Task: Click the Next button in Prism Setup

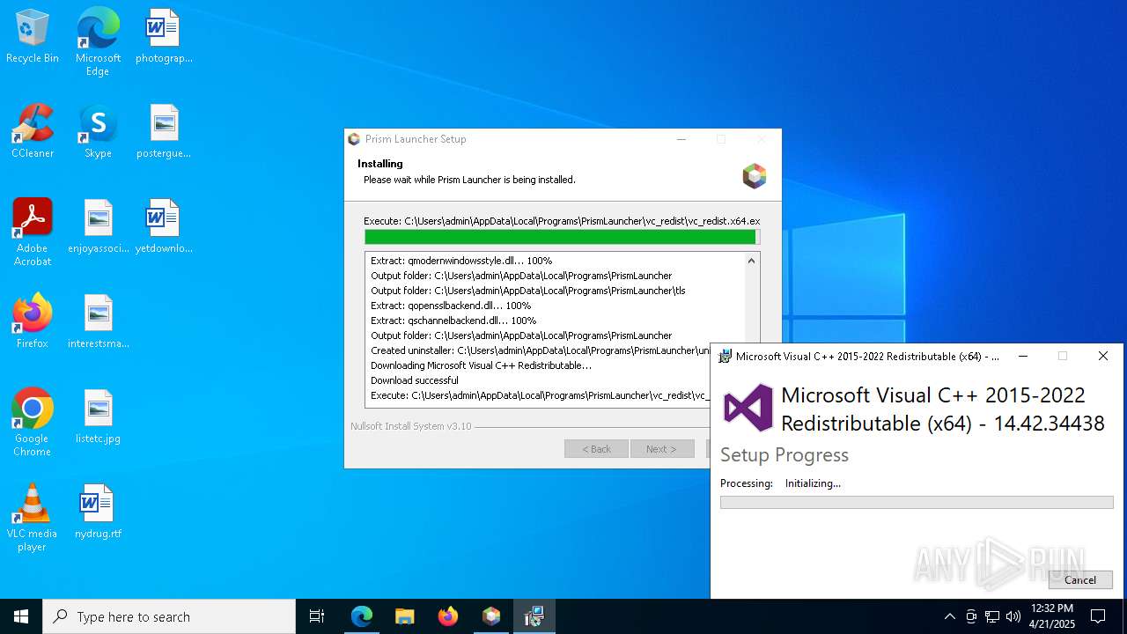Action: [661, 448]
